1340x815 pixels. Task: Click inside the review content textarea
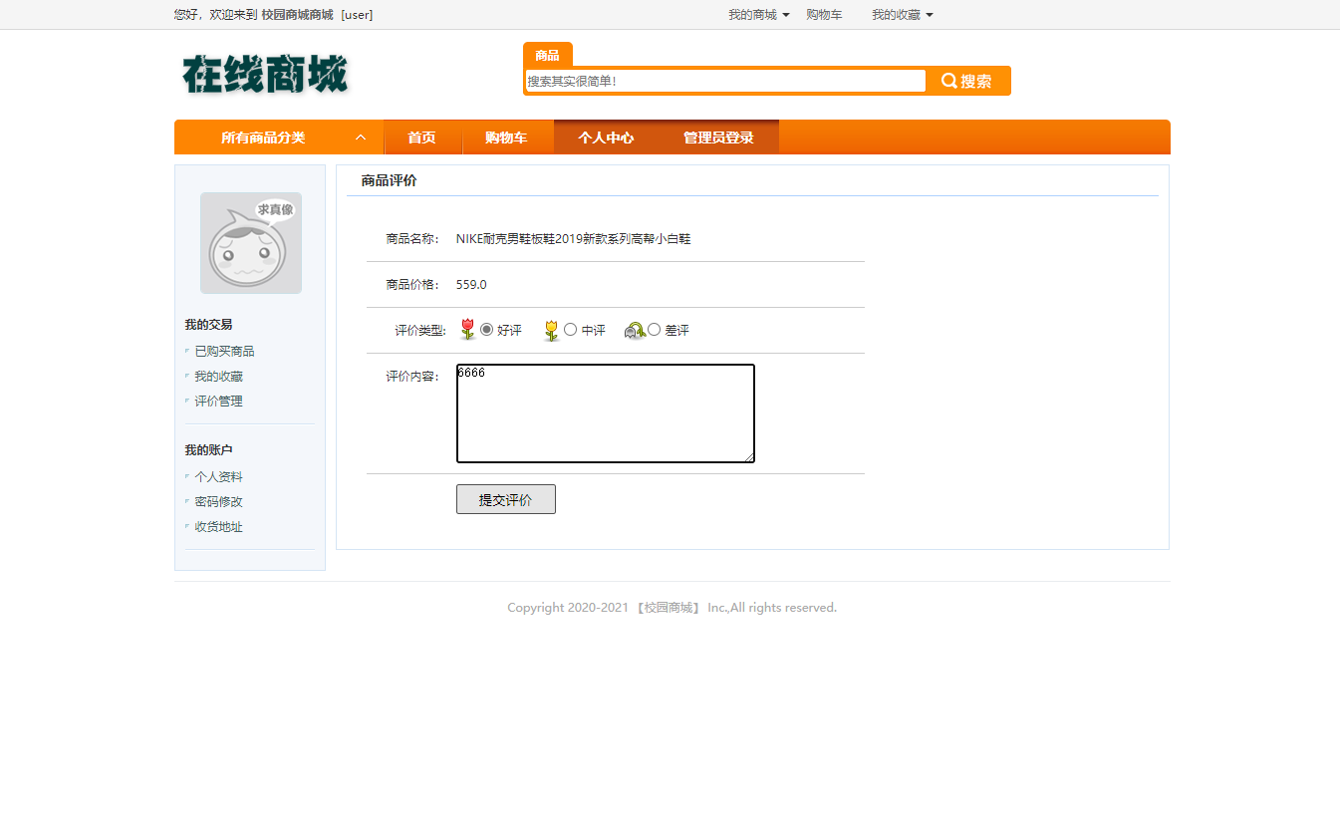[x=605, y=413]
